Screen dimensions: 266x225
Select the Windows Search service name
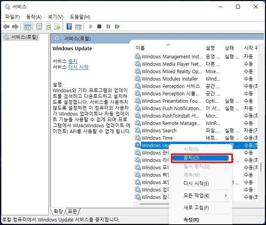159,130
